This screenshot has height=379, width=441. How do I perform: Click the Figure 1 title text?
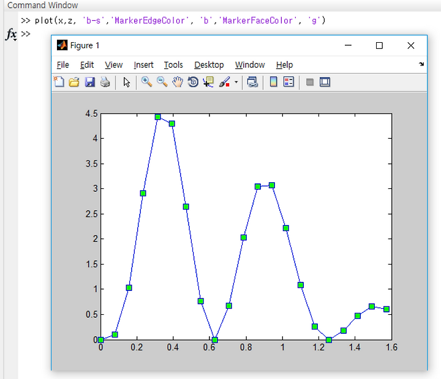tap(85, 45)
